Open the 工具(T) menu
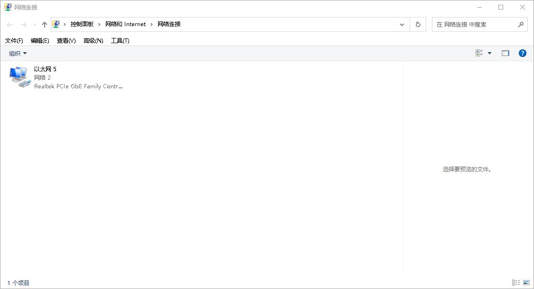The image size is (534, 289). pos(120,41)
